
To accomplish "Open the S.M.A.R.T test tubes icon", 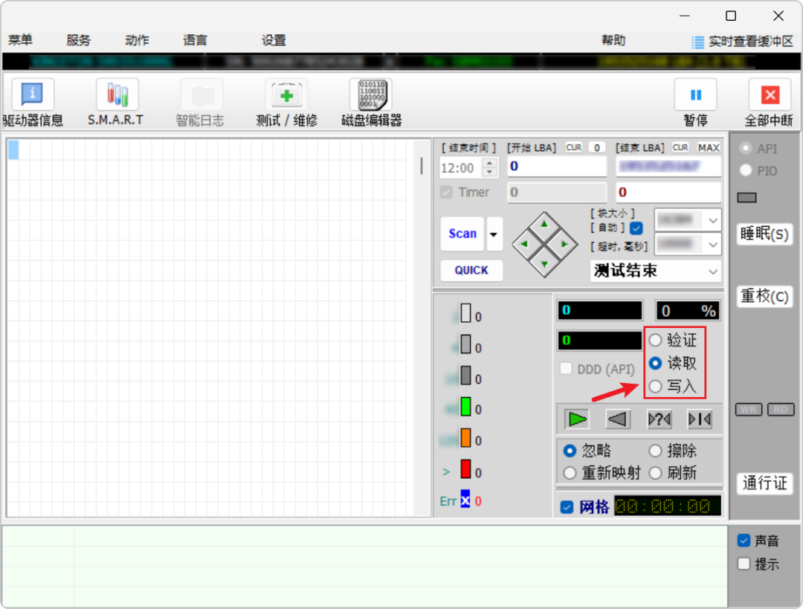I will point(117,94).
